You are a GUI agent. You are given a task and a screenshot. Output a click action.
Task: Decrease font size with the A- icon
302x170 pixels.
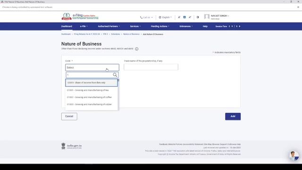point(179,17)
